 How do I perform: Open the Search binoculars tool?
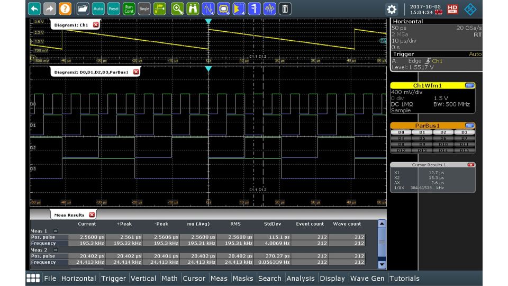click(x=193, y=9)
